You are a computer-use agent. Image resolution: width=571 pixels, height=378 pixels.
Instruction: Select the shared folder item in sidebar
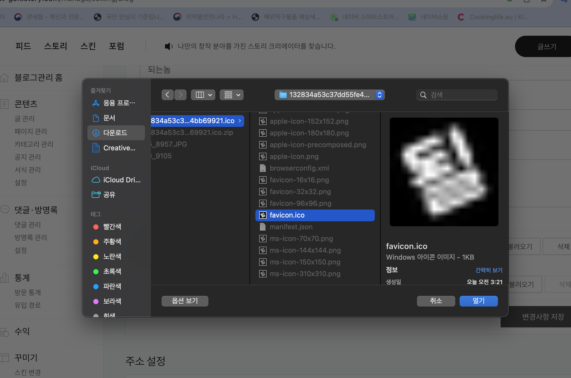(x=109, y=195)
